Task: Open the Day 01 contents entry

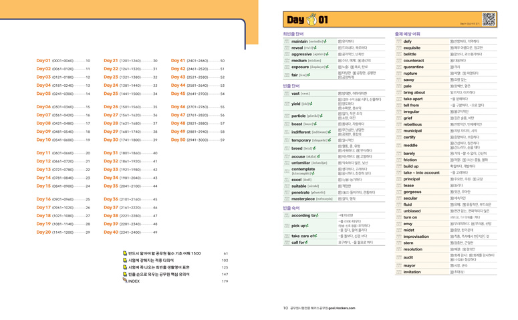Action: tap(63, 61)
